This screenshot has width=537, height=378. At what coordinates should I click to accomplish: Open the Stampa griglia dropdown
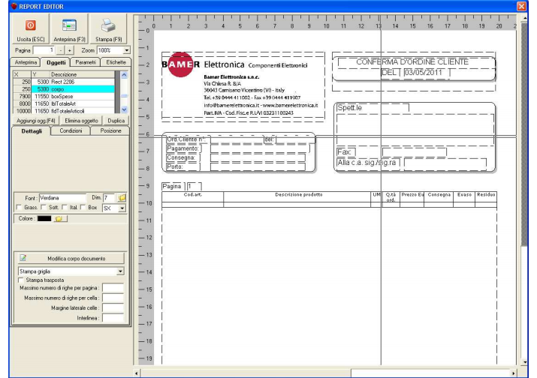click(120, 271)
